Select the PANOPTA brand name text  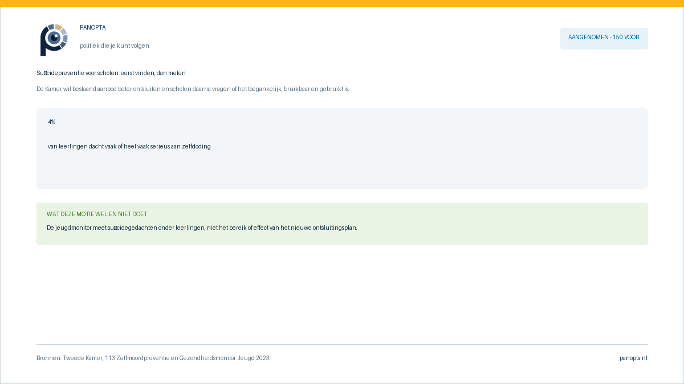pos(93,27)
